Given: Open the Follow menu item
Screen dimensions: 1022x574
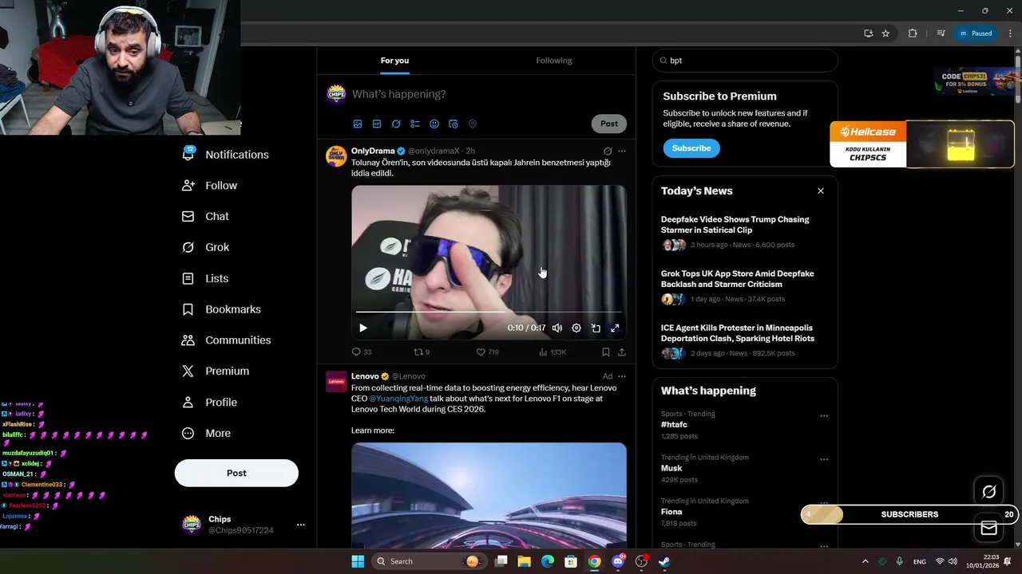Looking at the screenshot, I should coord(209,186).
